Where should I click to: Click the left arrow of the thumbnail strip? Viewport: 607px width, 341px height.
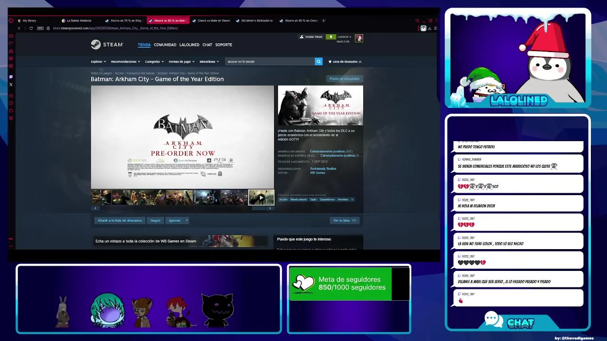pos(95,208)
